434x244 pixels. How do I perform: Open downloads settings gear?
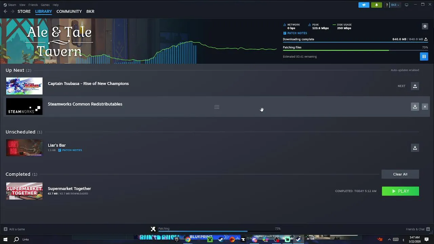point(425,26)
